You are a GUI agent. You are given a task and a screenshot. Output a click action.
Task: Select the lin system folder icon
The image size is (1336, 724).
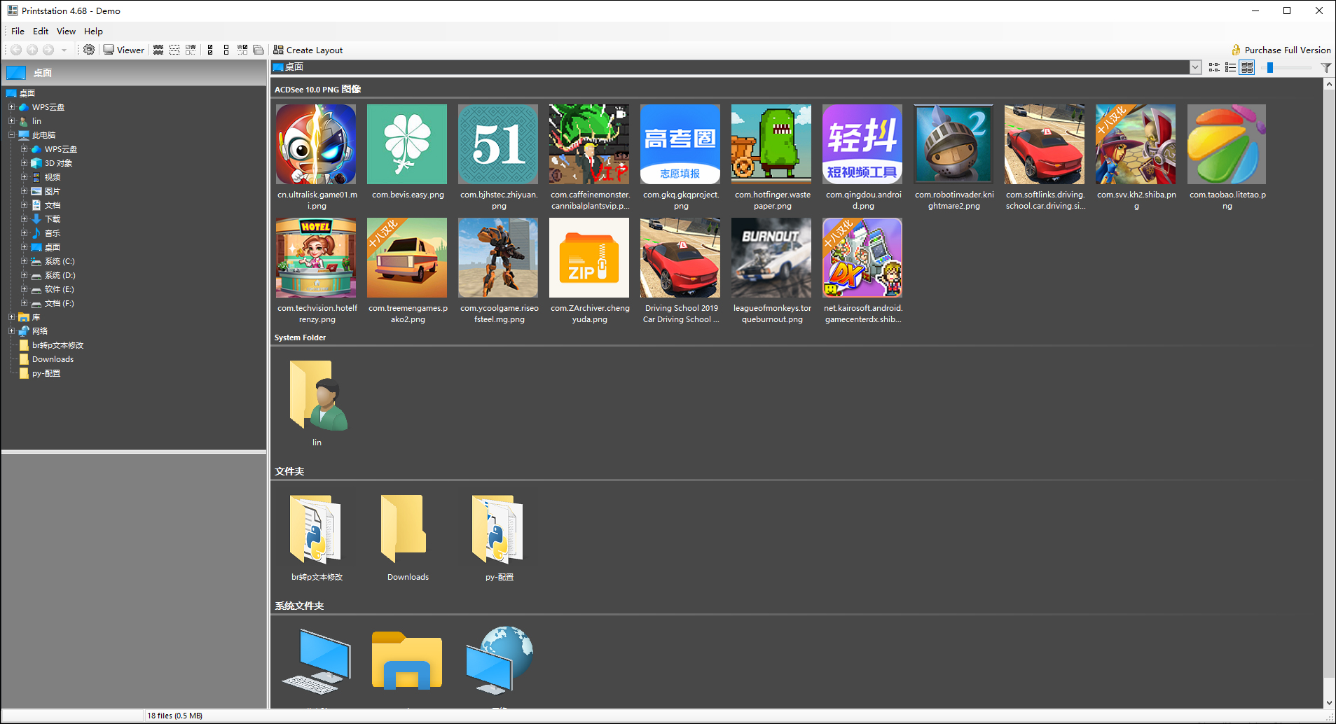click(317, 396)
